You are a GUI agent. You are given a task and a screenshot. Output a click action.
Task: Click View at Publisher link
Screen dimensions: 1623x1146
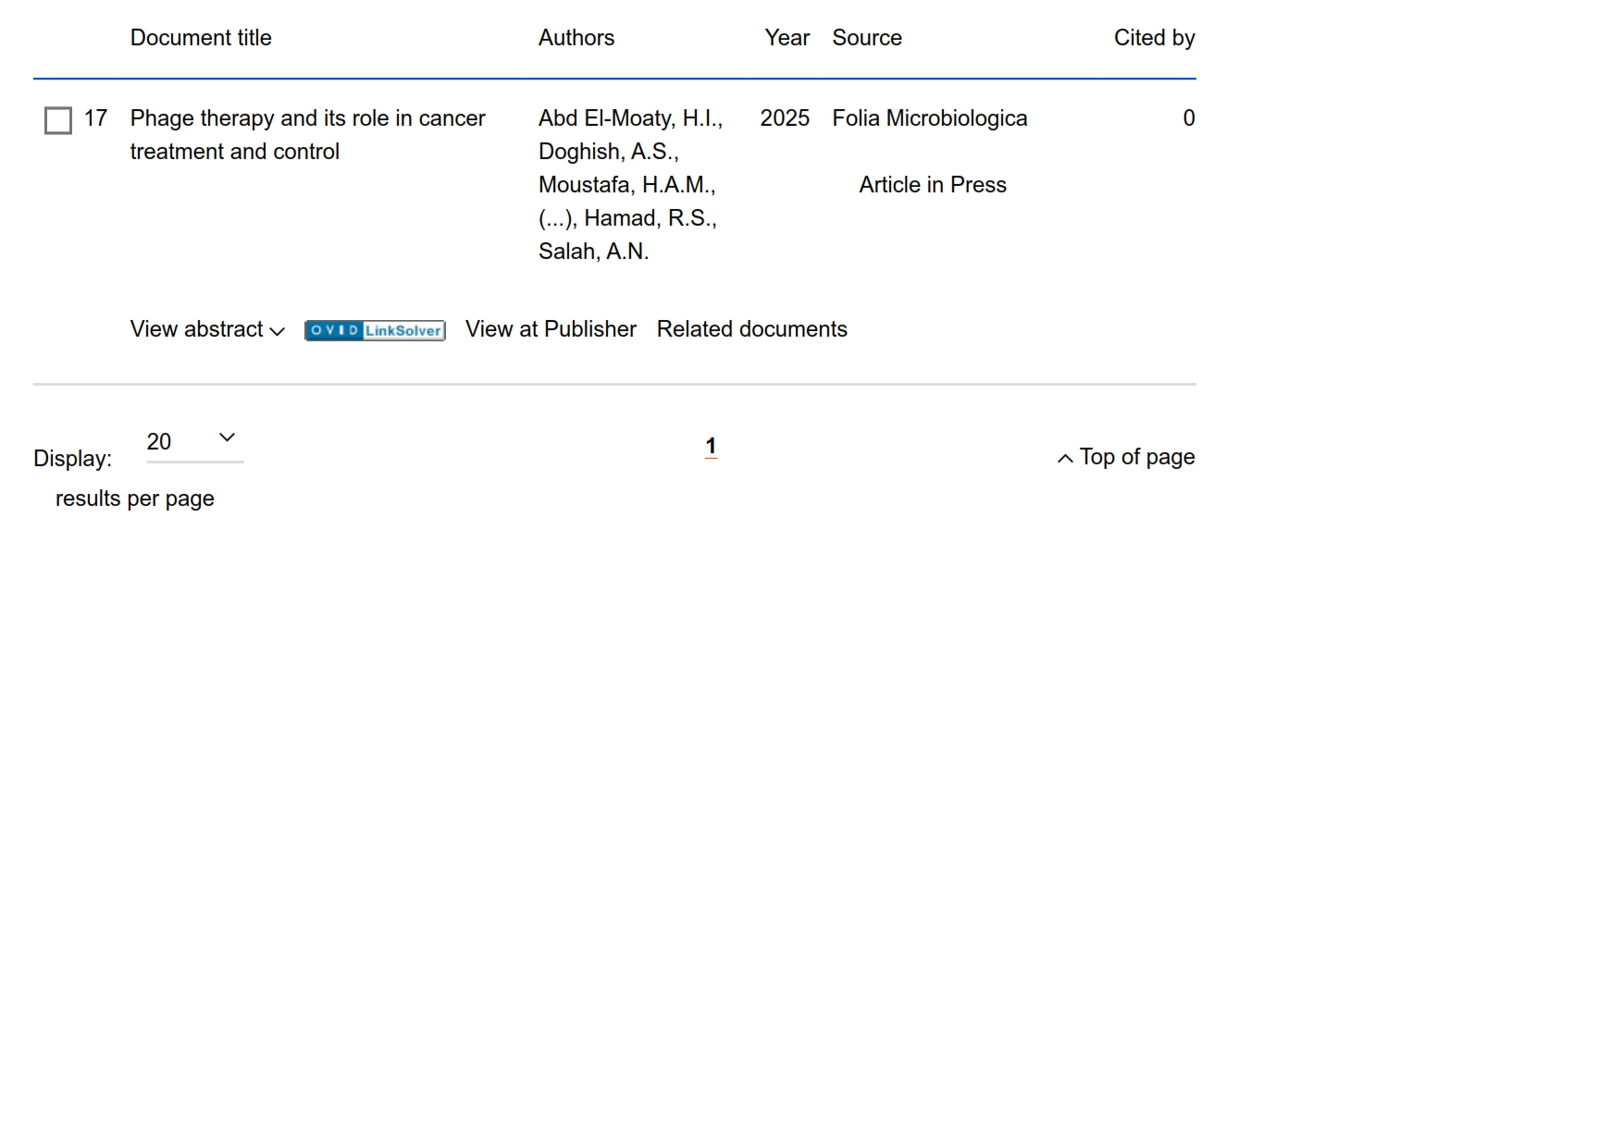(551, 330)
